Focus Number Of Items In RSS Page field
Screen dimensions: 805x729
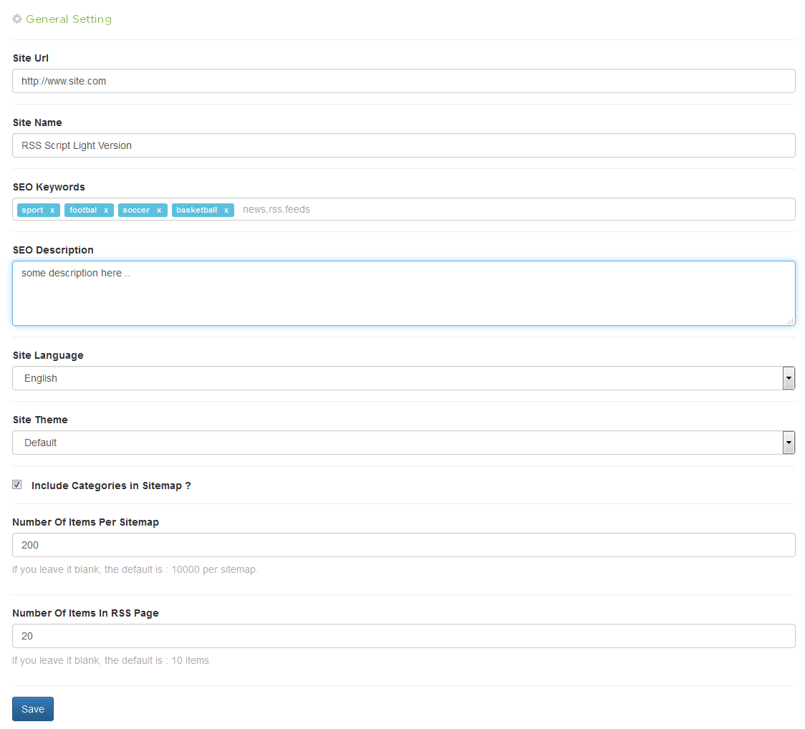click(x=403, y=636)
